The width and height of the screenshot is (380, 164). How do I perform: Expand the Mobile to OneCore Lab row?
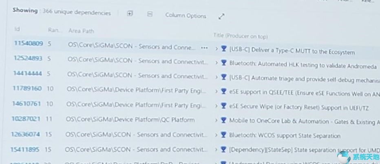[x=217, y=120]
